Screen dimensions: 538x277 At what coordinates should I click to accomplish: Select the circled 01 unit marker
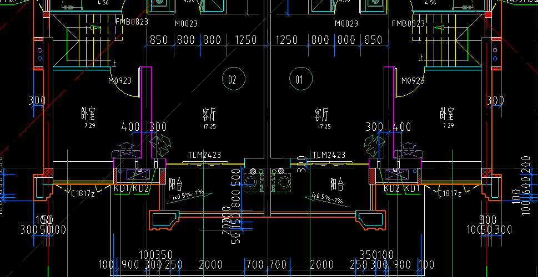pos(301,79)
